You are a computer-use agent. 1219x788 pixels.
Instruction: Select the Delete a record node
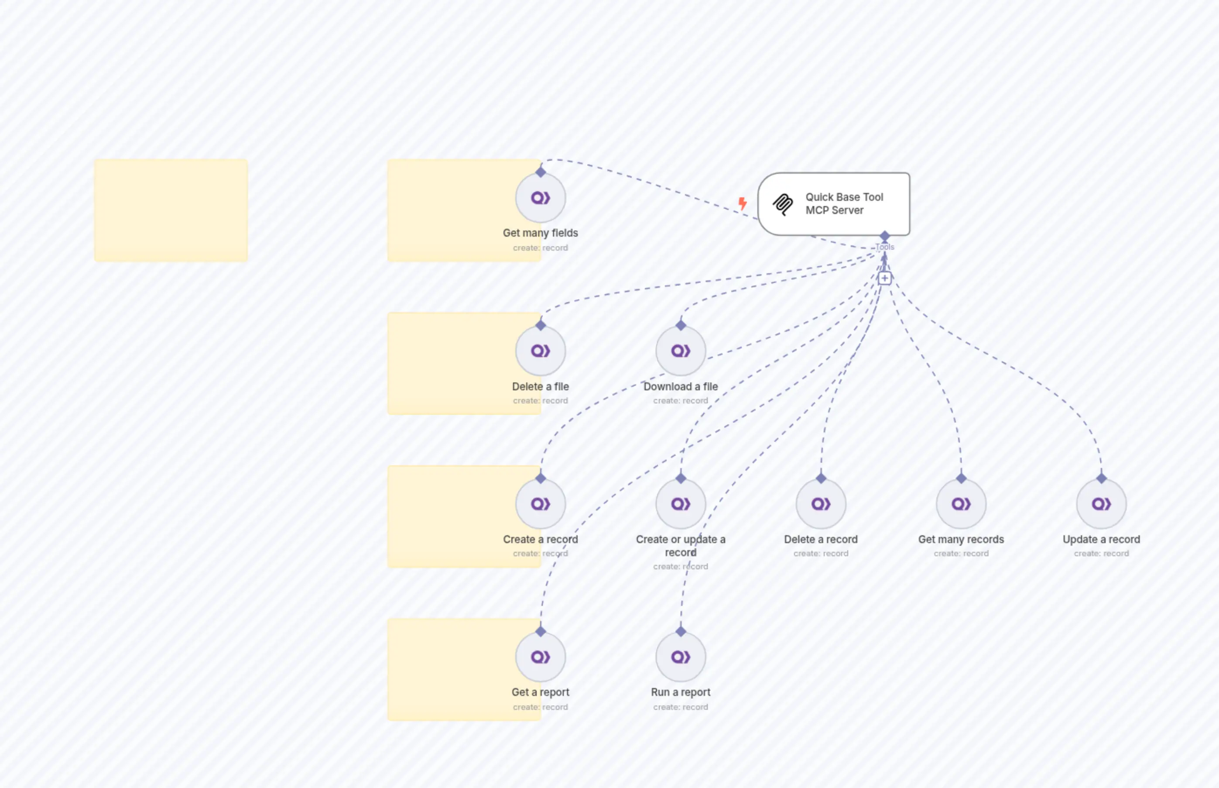point(821,503)
